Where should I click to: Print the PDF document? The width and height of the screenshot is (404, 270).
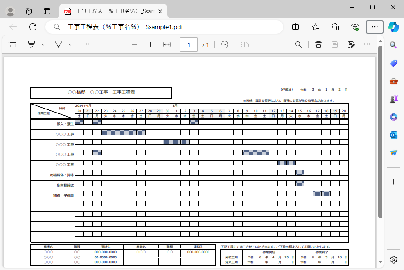(x=318, y=44)
